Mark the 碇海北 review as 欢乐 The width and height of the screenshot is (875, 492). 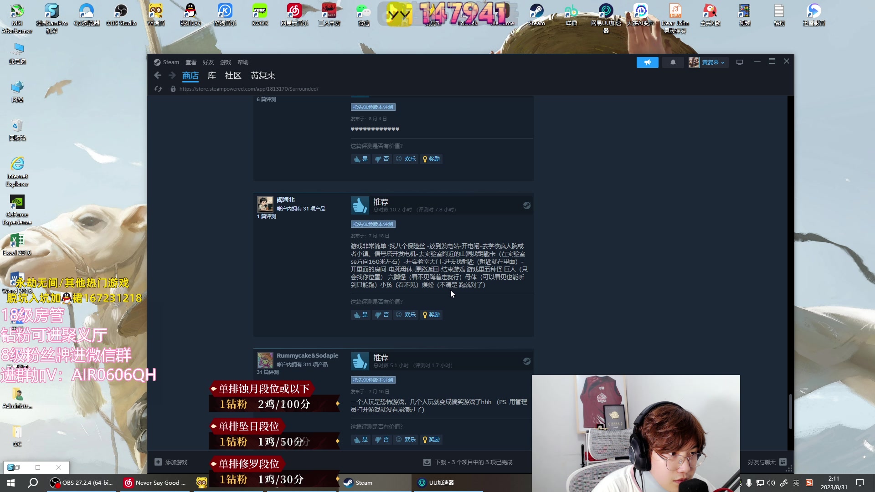(x=406, y=315)
